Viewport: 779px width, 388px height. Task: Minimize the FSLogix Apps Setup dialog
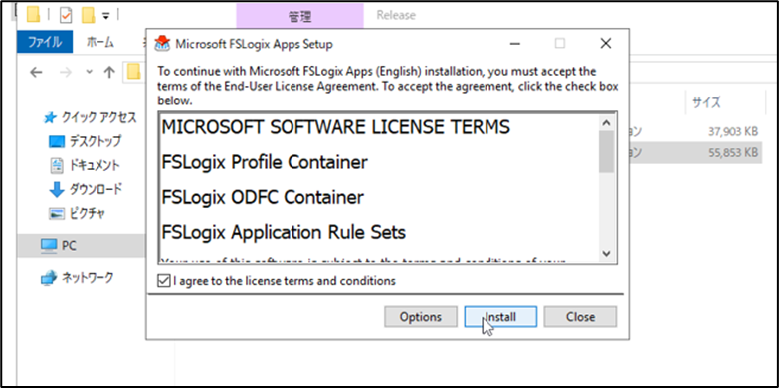click(x=515, y=44)
